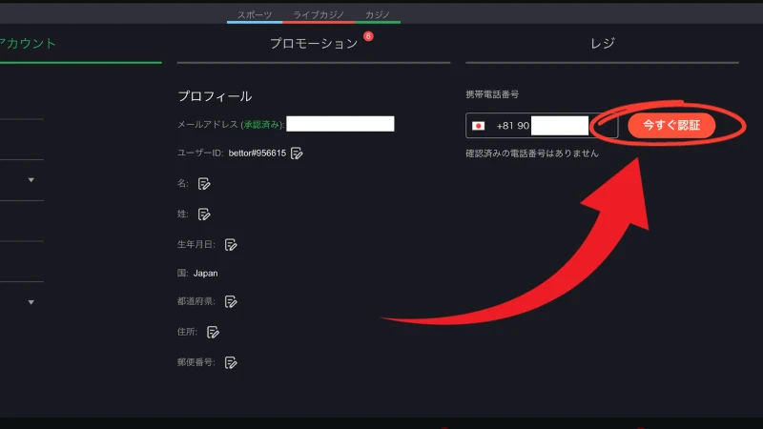Switch to the レジ tab

603,44
